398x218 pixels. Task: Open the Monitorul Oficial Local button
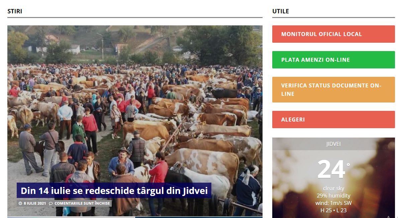pyautogui.click(x=333, y=34)
